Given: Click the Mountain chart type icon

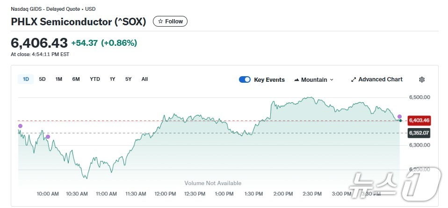Looking at the screenshot, I should point(296,80).
